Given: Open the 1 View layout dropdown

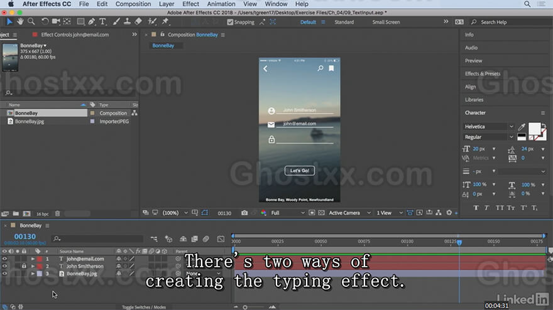Looking at the screenshot, I should tap(390, 213).
